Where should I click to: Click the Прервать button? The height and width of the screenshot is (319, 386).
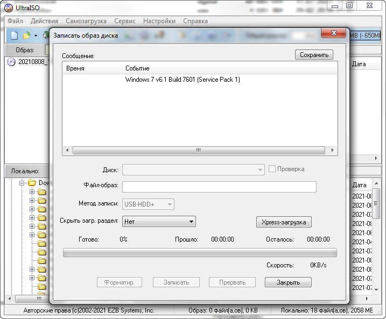coord(232,282)
